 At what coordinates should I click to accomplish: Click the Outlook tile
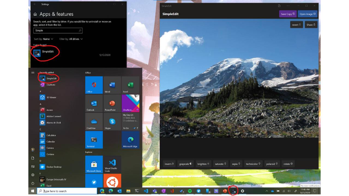click(x=94, y=103)
